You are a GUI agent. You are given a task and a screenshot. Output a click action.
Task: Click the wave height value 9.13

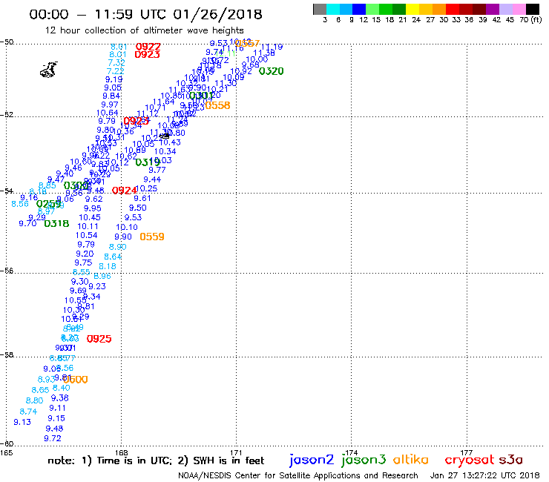pyautogui.click(x=22, y=422)
